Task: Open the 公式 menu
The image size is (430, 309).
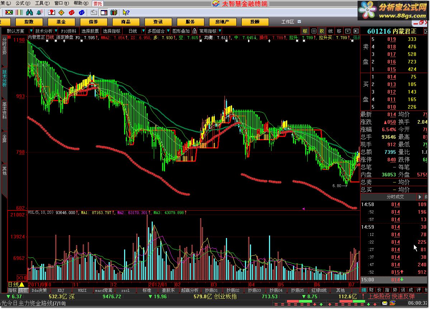Action: (23, 3)
